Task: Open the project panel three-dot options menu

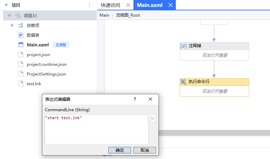Action: pos(89,5)
